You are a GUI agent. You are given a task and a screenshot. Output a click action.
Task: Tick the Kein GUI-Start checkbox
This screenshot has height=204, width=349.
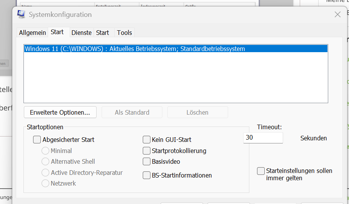click(x=147, y=140)
